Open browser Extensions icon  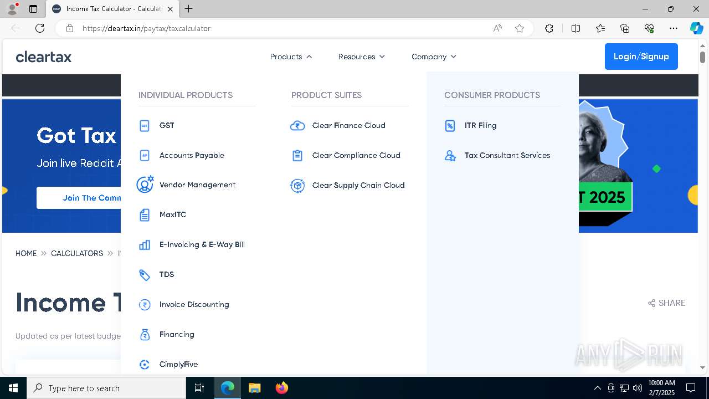click(549, 28)
